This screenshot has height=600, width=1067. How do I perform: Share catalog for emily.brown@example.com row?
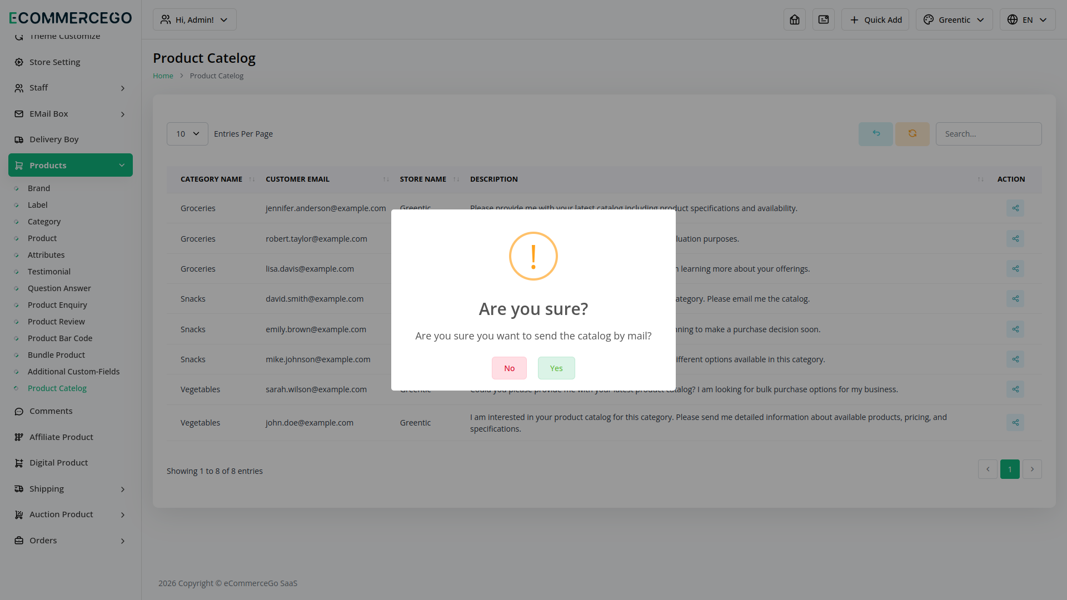(x=1015, y=329)
